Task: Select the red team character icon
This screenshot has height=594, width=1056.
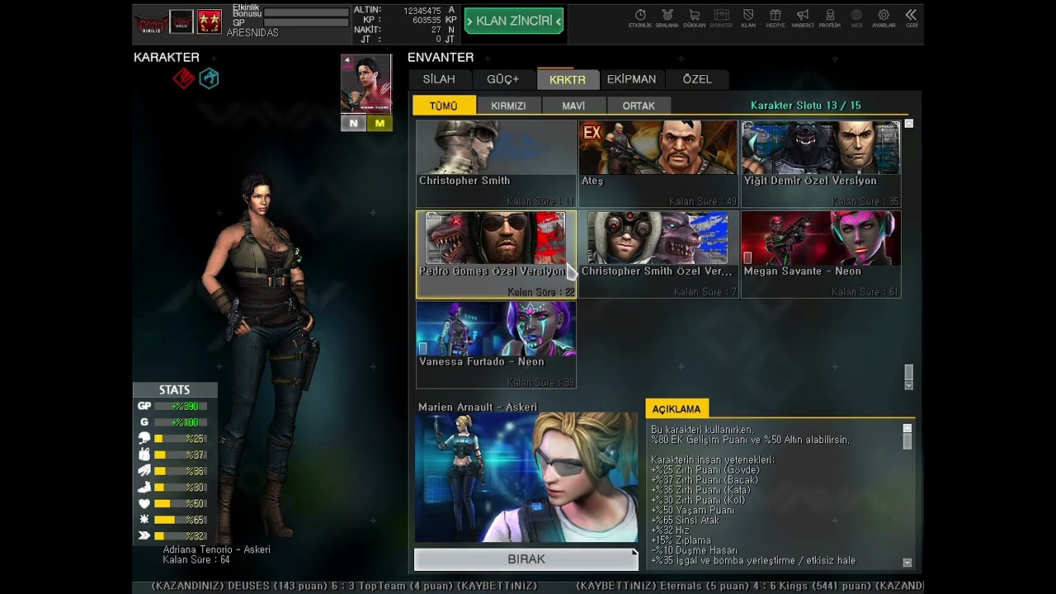Action: coord(183,78)
